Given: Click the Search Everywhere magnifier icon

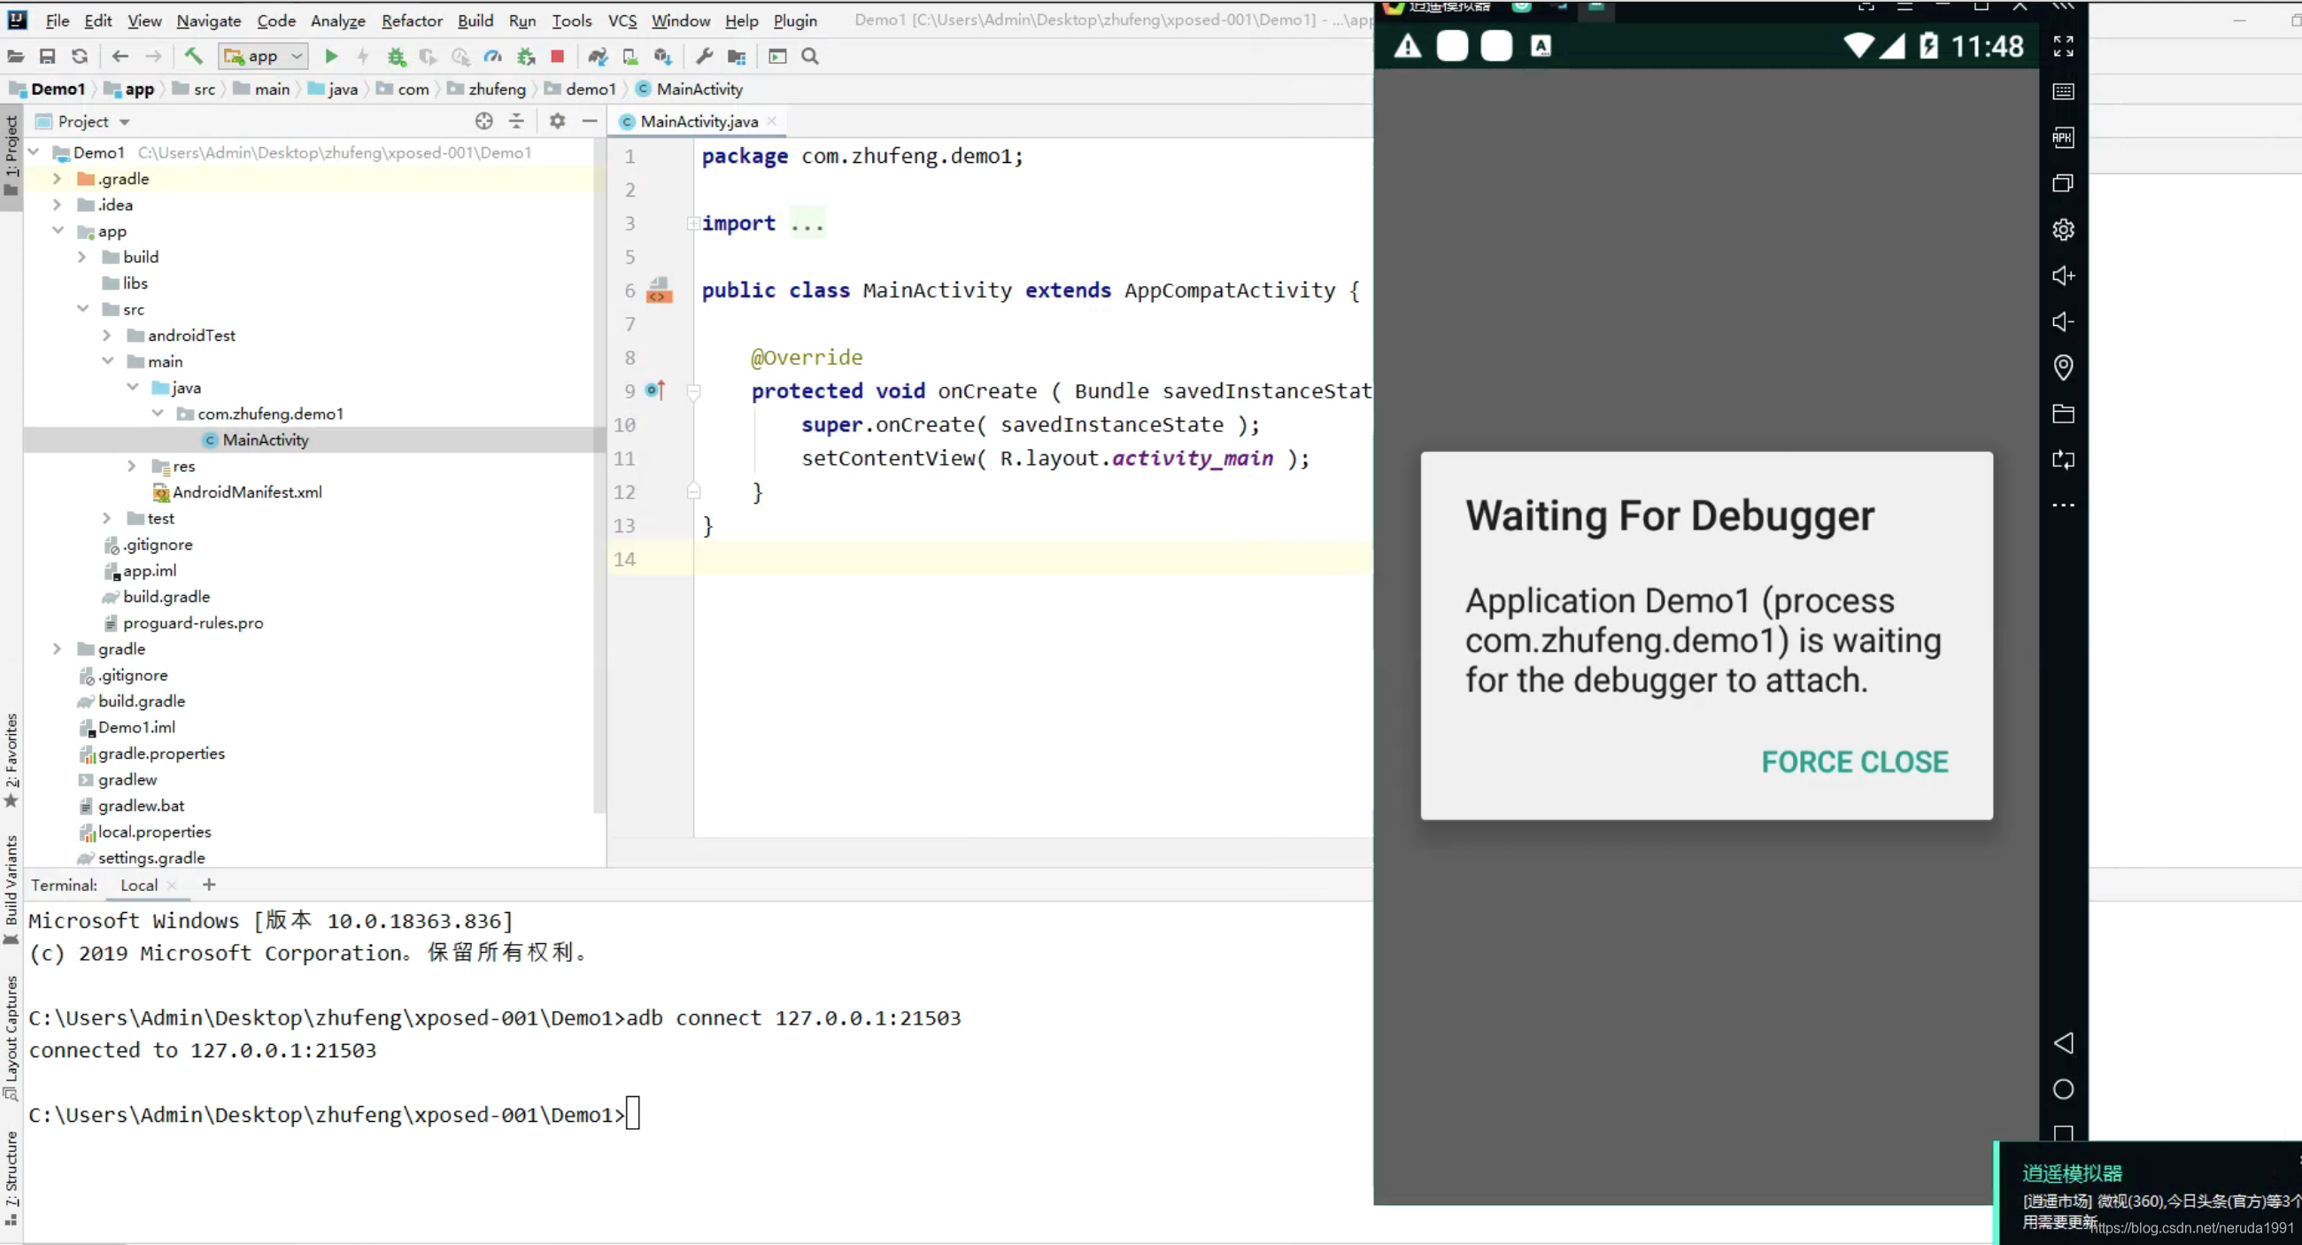Looking at the screenshot, I should click(809, 57).
